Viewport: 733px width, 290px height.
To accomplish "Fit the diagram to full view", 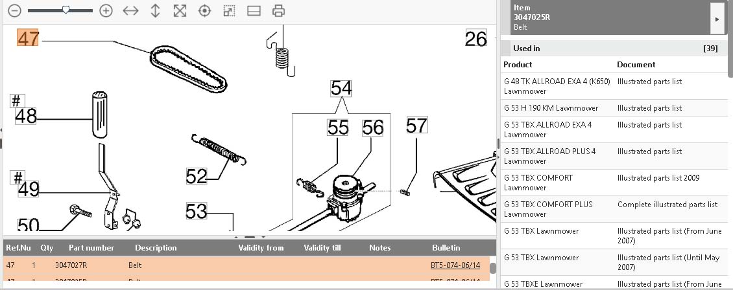I will [x=180, y=11].
